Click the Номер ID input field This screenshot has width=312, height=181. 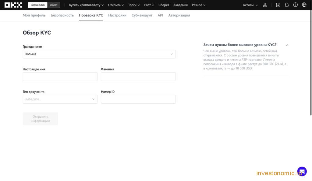point(138,99)
